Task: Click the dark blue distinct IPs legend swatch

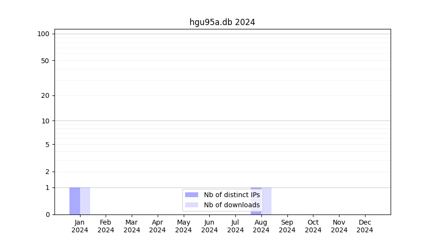Action: [191, 195]
